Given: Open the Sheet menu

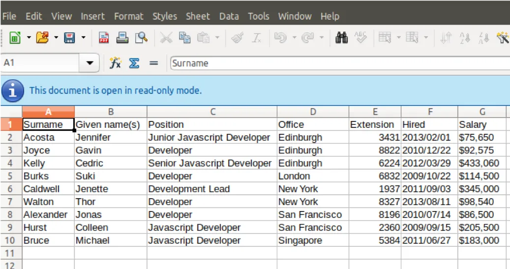Looking at the screenshot, I should pyautogui.click(x=198, y=16).
